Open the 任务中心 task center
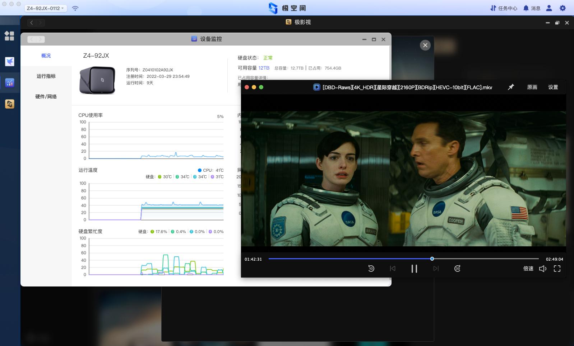 coord(504,8)
